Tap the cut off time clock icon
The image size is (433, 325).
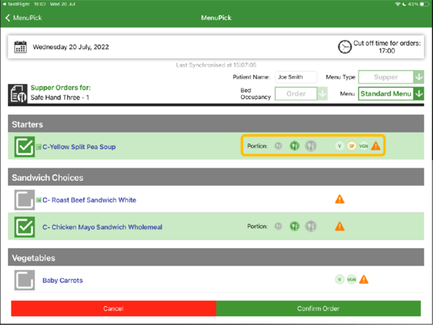click(x=345, y=46)
